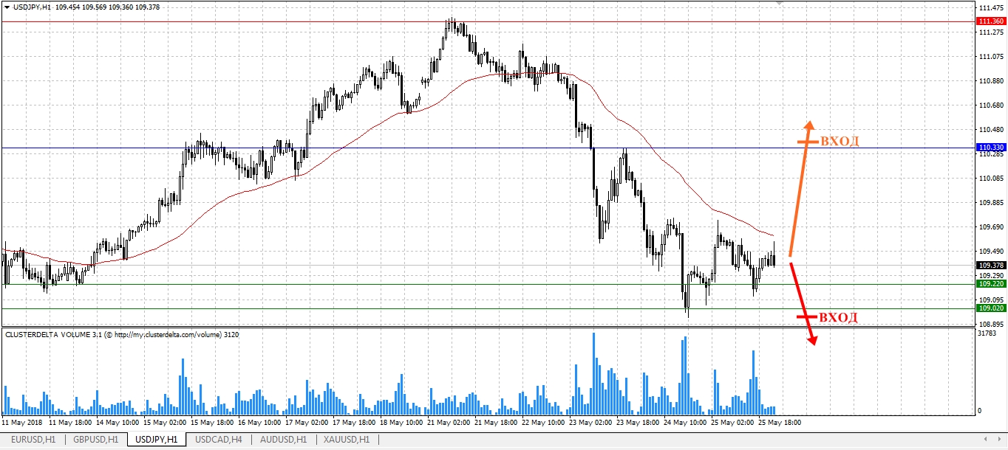Screen dimensions: 1008x450
Task: Click the small triangle before USDJPY,H1 title
Action: point(7,7)
